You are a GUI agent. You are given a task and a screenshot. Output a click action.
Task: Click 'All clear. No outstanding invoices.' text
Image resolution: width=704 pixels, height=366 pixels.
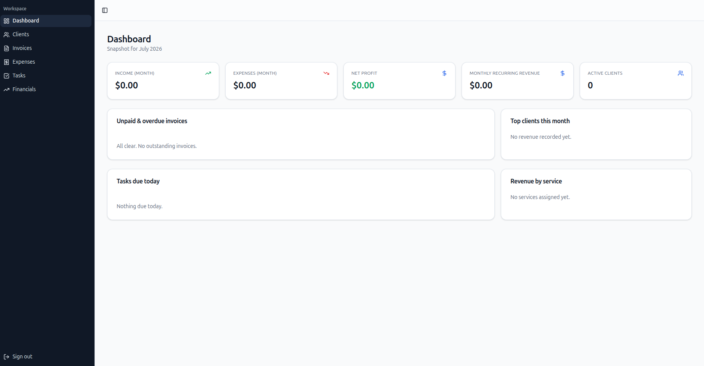[x=157, y=146]
